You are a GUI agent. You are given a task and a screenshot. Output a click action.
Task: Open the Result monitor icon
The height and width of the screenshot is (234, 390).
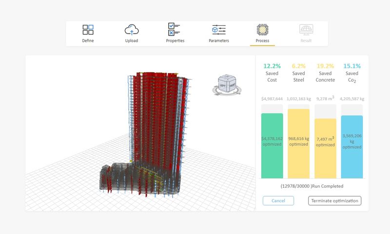click(x=306, y=30)
